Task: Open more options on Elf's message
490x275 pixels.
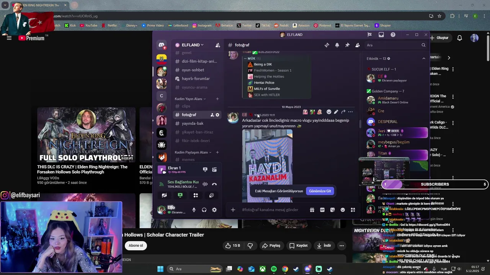Action: pyautogui.click(x=350, y=112)
